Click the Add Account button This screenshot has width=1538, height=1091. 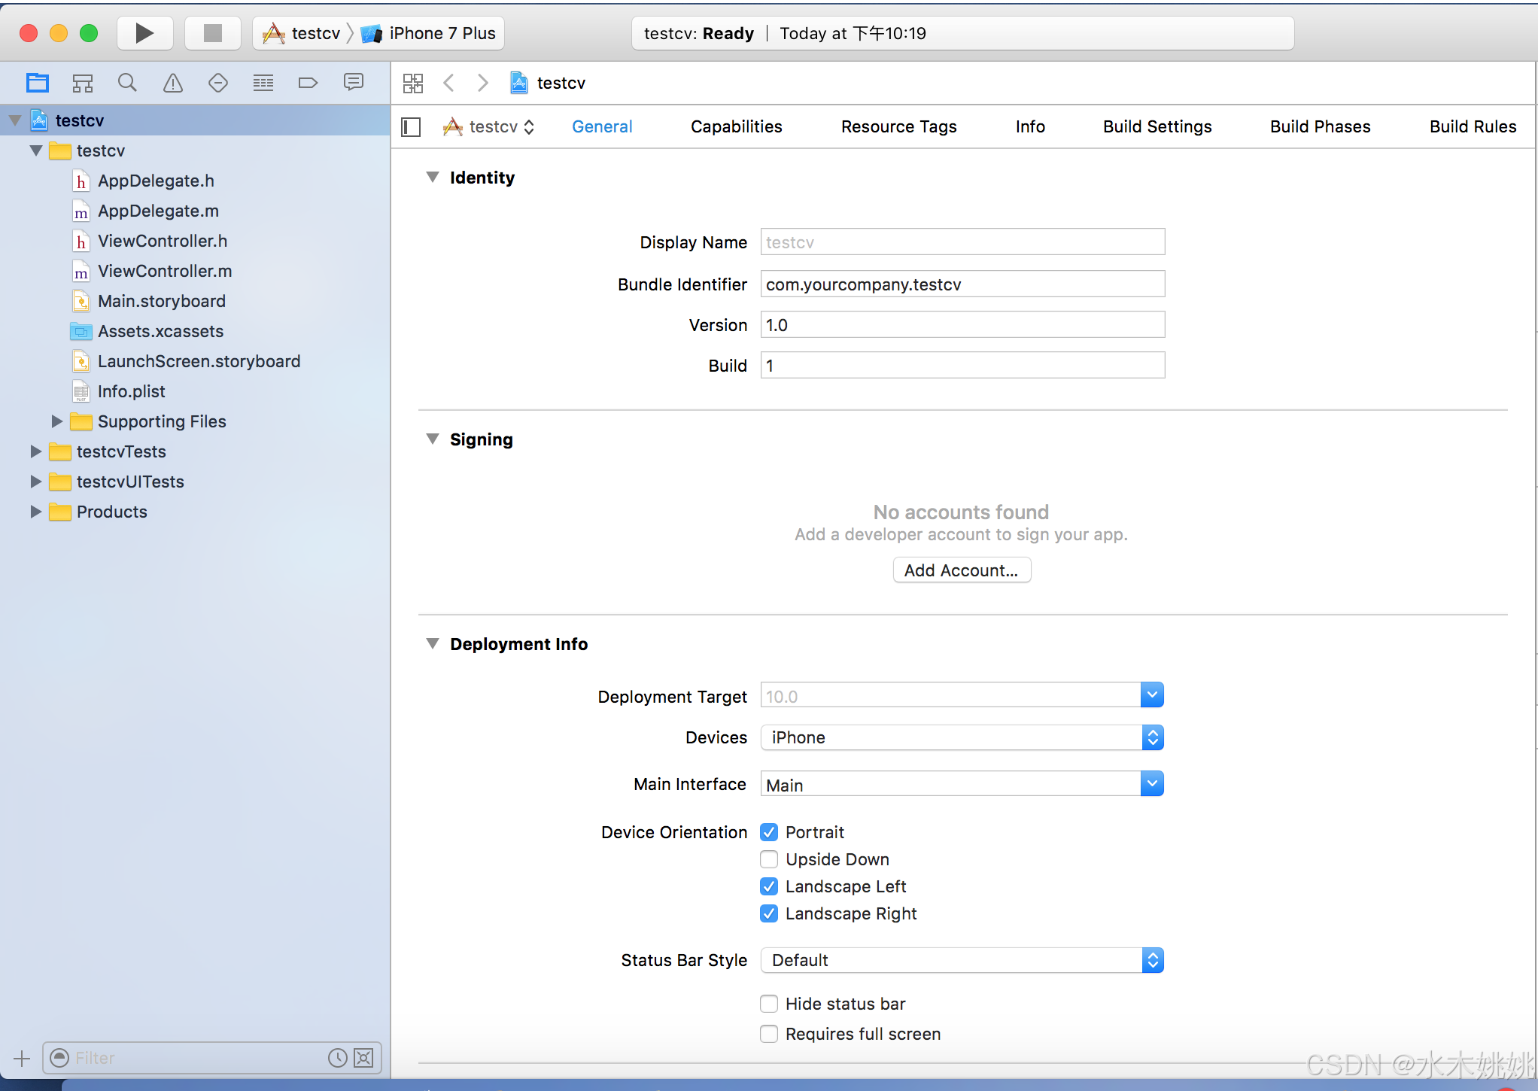coord(961,570)
